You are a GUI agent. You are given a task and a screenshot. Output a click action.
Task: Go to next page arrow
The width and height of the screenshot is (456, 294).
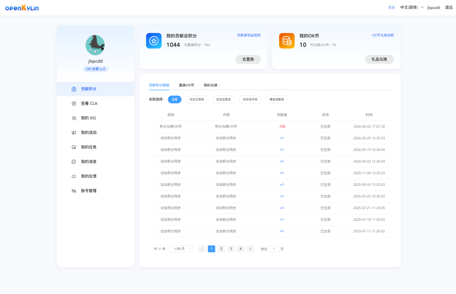[x=250, y=249]
